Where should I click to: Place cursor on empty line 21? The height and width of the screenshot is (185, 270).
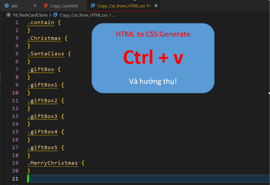click(148, 179)
